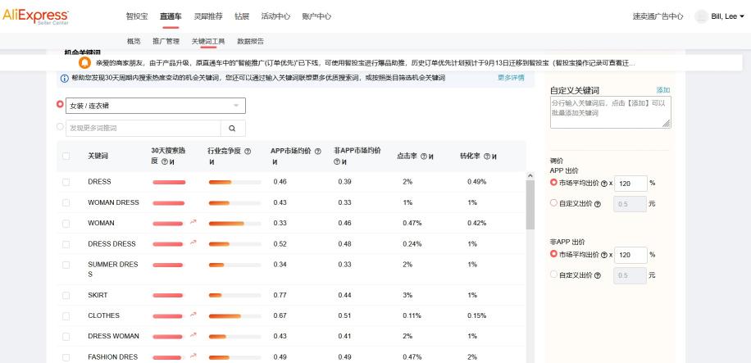Screen dimensions: 751x363
Task: Click the AliExpress Seller Center logo
Action: click(x=35, y=16)
